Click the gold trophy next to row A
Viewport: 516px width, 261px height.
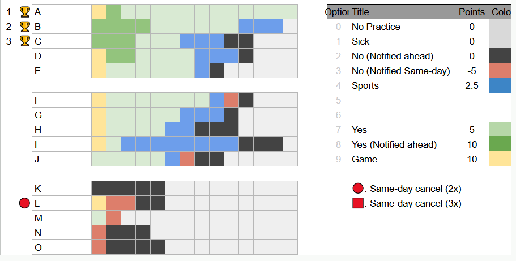(25, 12)
